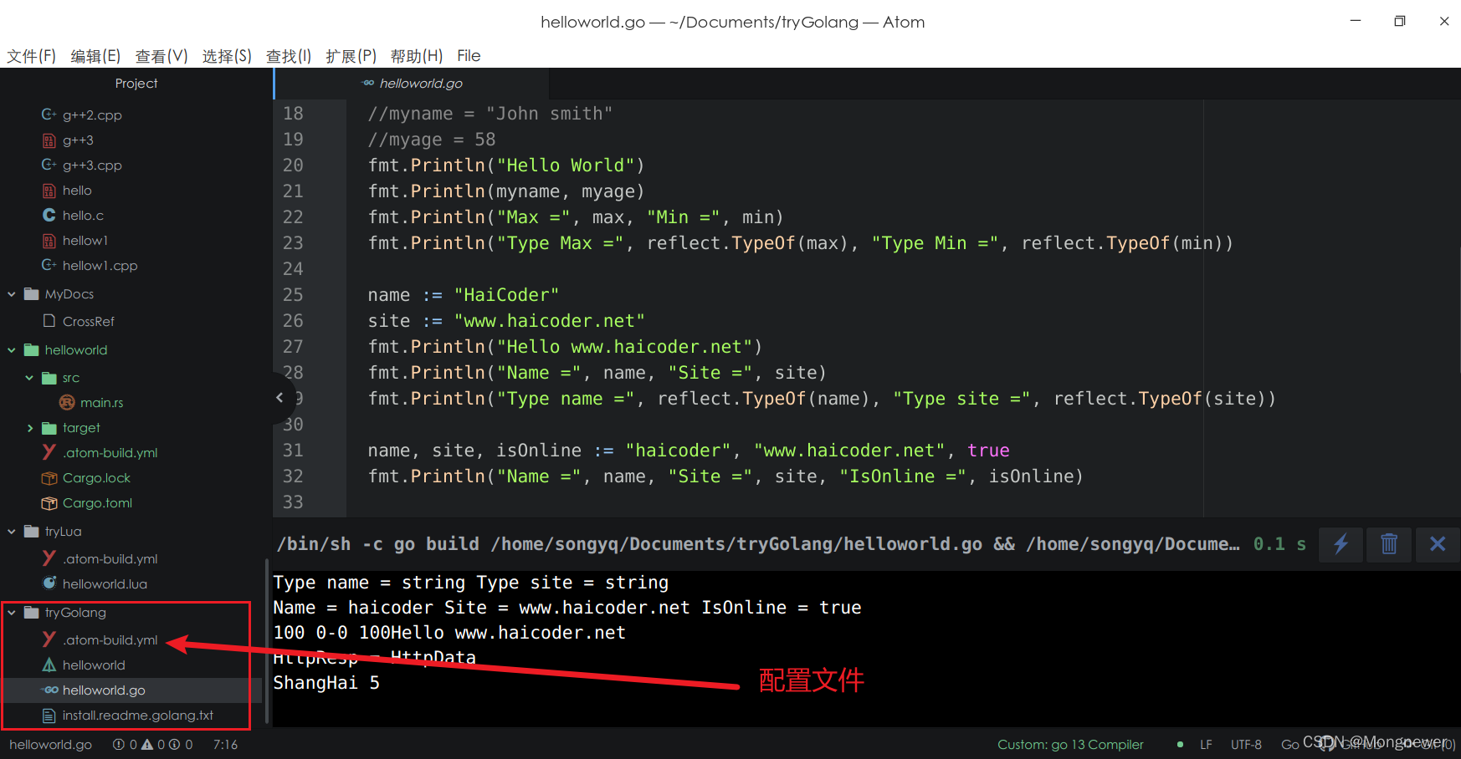Click cursor position 7:16 in status bar
This screenshot has height=759, width=1461.
click(224, 744)
